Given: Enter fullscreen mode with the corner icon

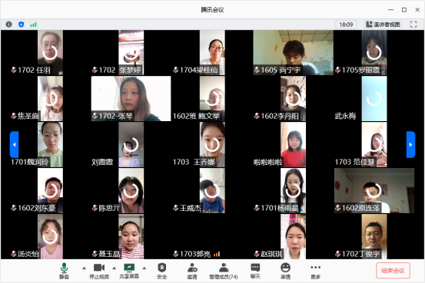Looking at the screenshot, I should point(413,25).
